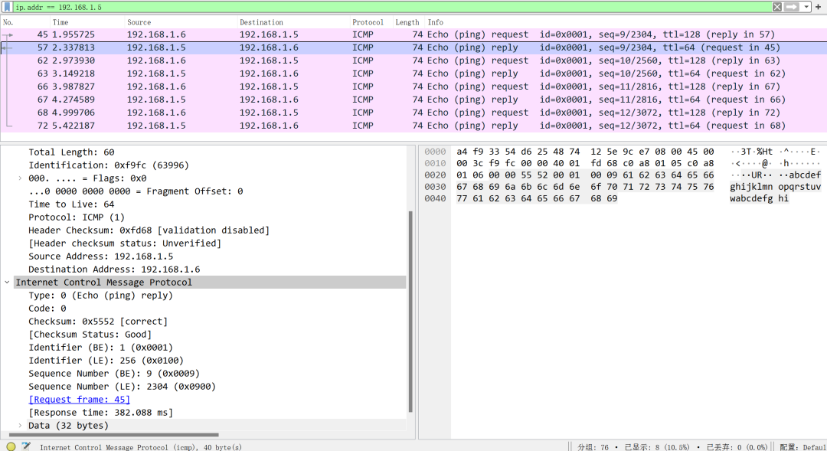The height and width of the screenshot is (451, 827).
Task: Clear the display filter with X button
Action: coord(777,7)
